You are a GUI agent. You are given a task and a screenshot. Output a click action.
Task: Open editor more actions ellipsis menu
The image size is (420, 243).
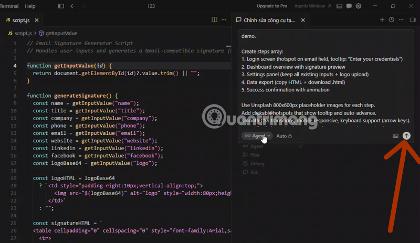point(224,20)
